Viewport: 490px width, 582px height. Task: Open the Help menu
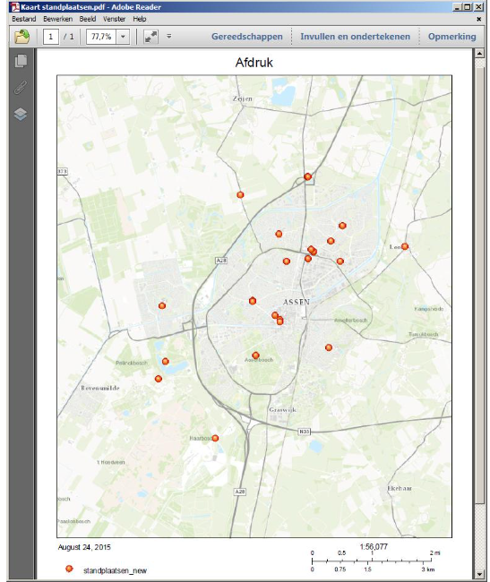[140, 19]
